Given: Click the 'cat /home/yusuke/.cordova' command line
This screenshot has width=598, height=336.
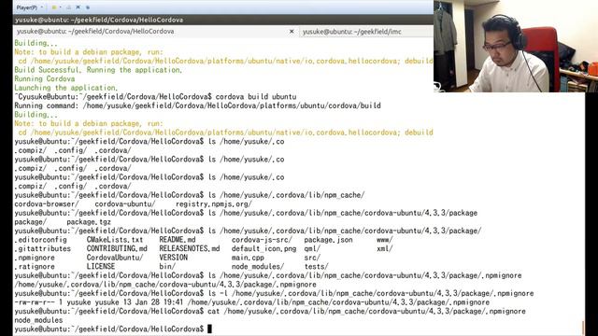Looking at the screenshot, I should click(x=366, y=311).
